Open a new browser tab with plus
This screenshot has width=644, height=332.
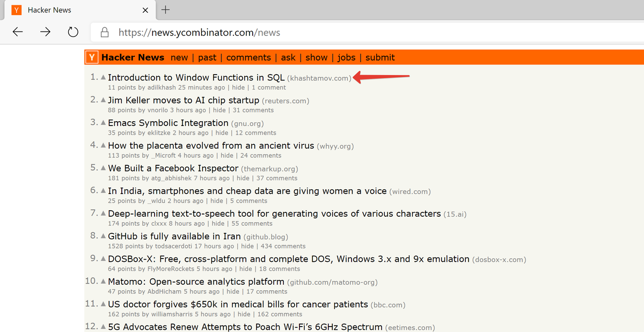(x=166, y=10)
